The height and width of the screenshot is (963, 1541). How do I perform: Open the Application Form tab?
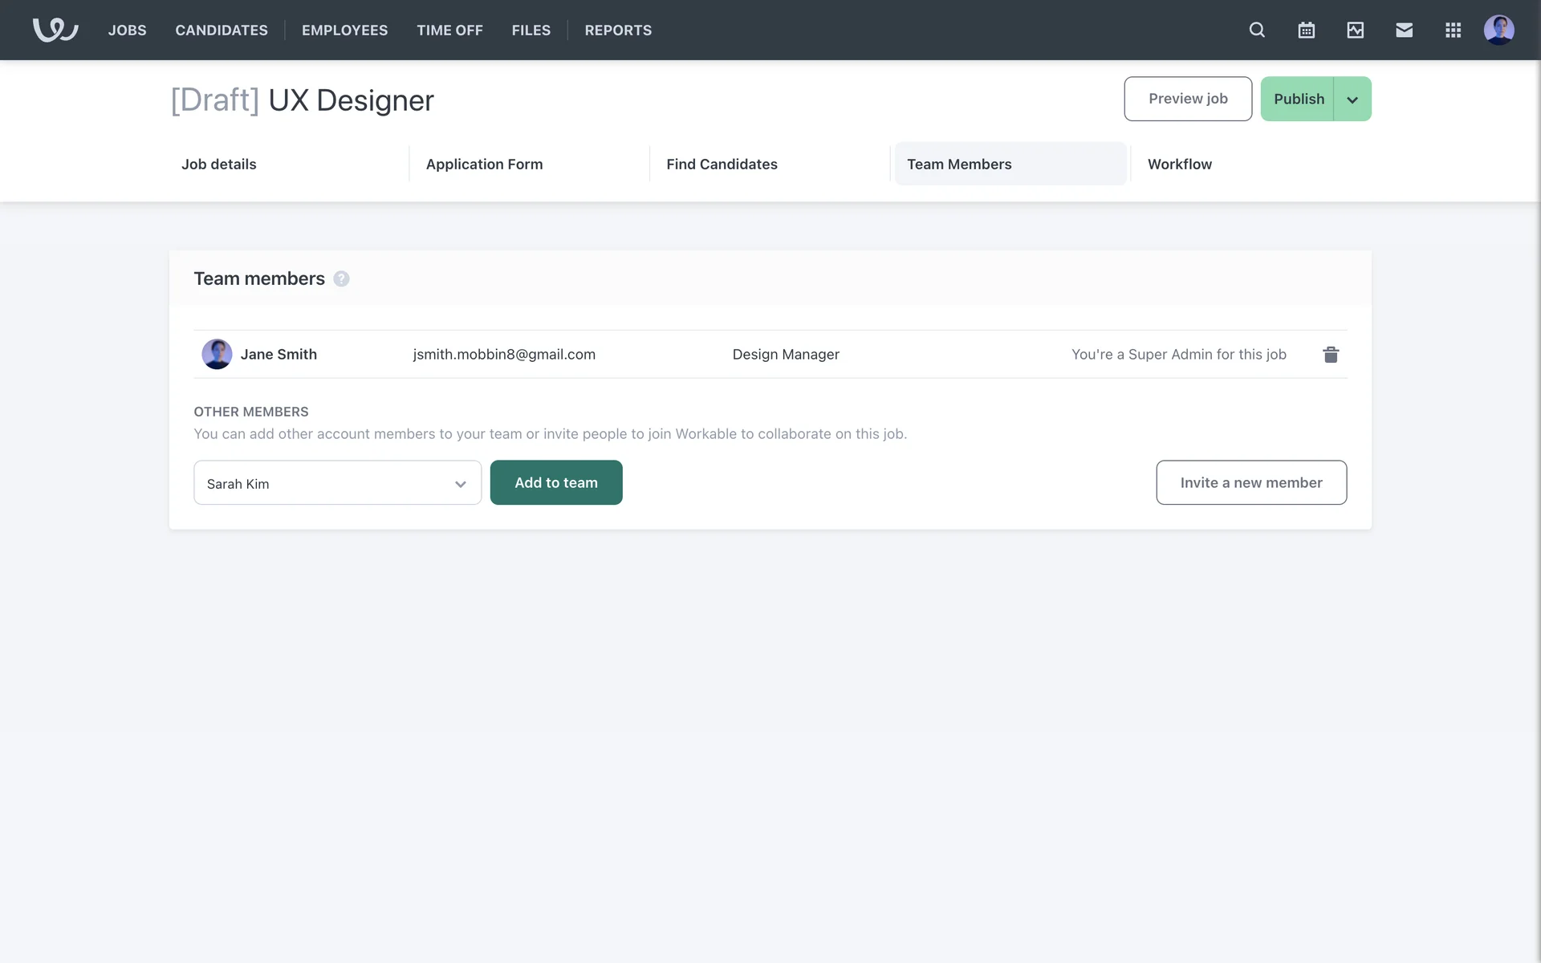(x=484, y=164)
